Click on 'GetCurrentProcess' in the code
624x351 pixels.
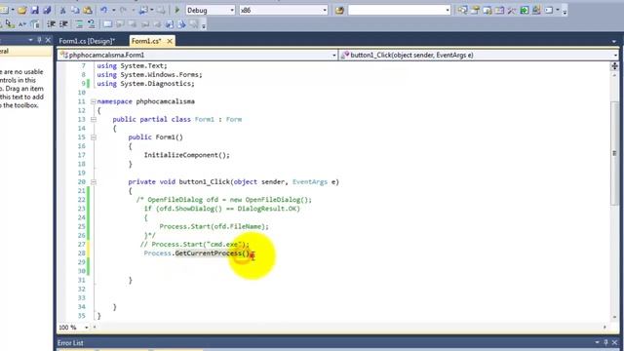(208, 253)
